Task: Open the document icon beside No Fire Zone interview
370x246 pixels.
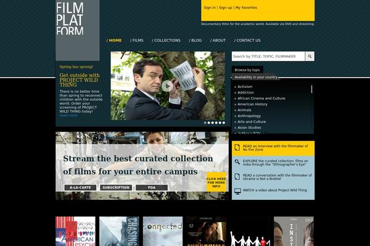Action: (x=237, y=148)
